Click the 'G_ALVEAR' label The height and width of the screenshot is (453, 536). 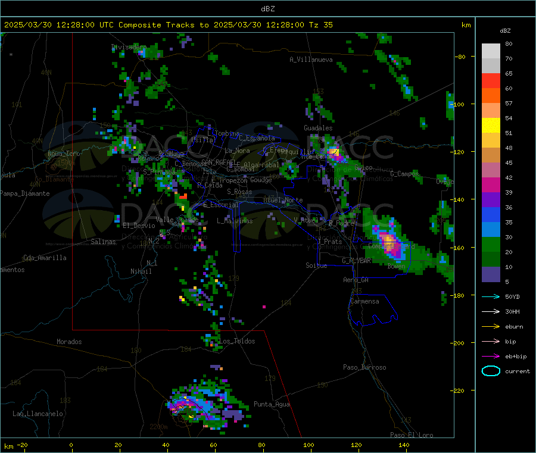click(357, 261)
